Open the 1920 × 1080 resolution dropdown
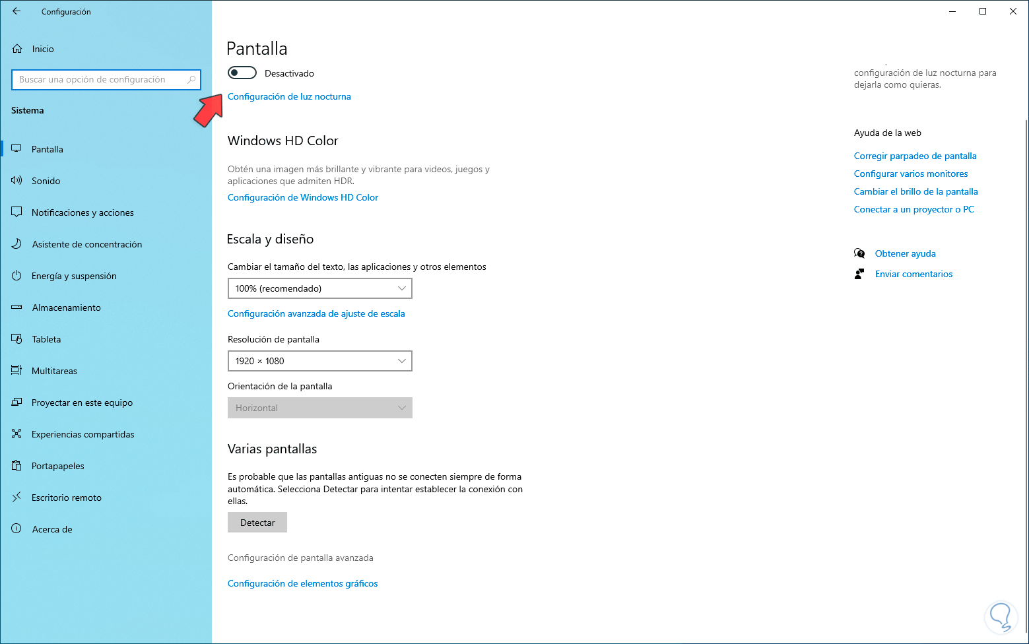1029x644 pixels. coord(320,361)
